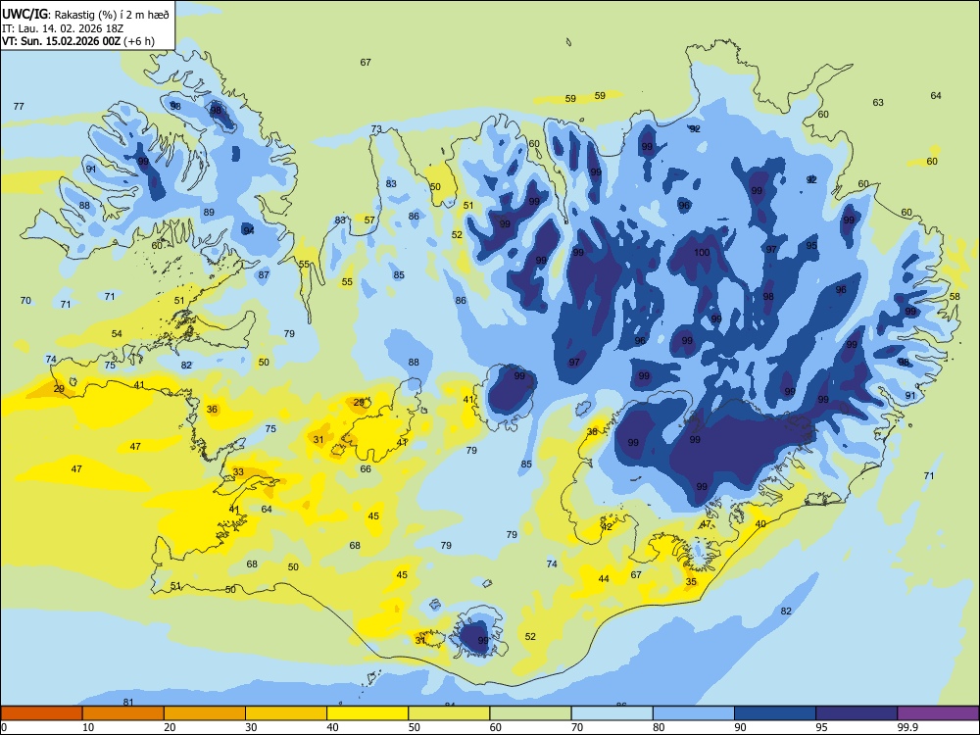The width and height of the screenshot is (980, 735).
Task: Select the "10" legend scale label
Action: (88, 727)
